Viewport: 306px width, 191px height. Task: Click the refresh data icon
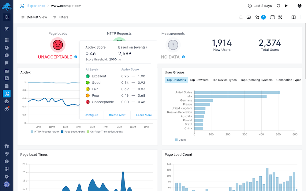(x=278, y=6)
